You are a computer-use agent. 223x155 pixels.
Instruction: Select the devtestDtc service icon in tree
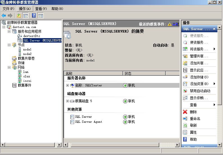(x=20, y=36)
